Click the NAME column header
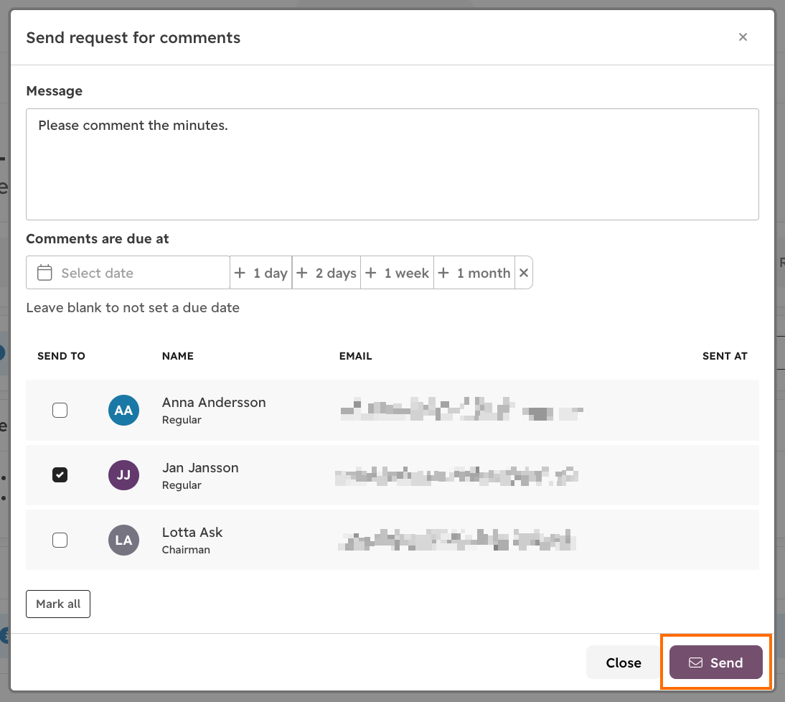This screenshot has height=702, width=785. point(178,356)
